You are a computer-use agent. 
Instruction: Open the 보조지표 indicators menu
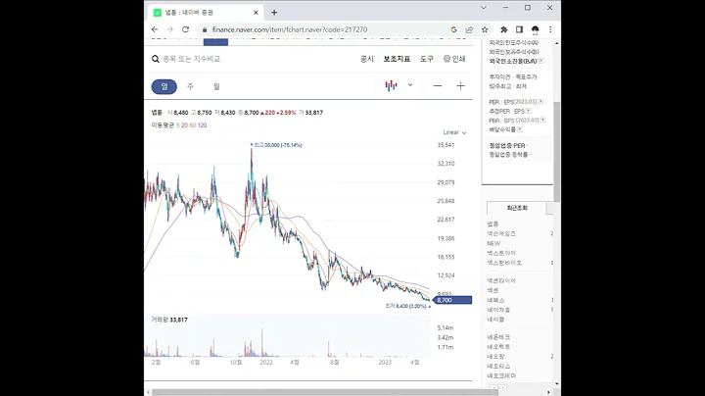(397, 59)
